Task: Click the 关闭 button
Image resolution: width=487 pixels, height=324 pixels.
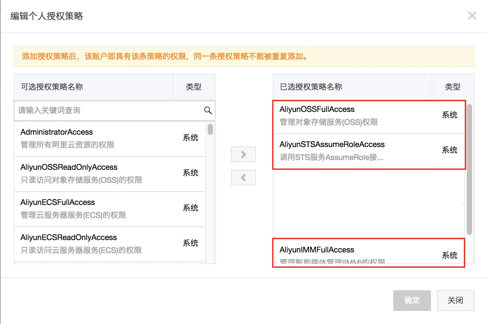Action: coord(455,300)
